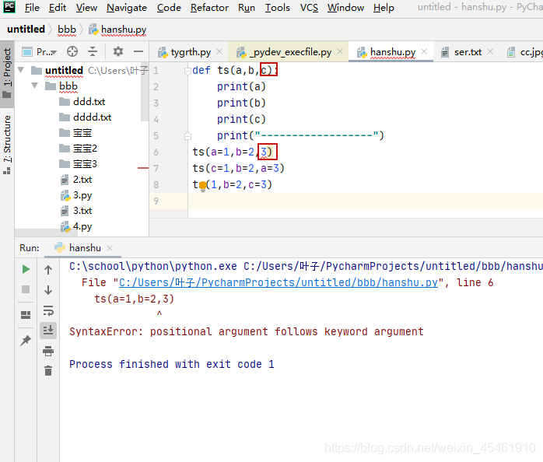The height and width of the screenshot is (462, 543).
Task: Toggle soft-wrap in run console
Action: [x=48, y=310]
